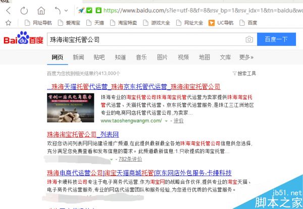The width and height of the screenshot is (303, 209).
Task: Open the 珠海淘宝托管公司_列表网 result link
Action: pos(82,135)
